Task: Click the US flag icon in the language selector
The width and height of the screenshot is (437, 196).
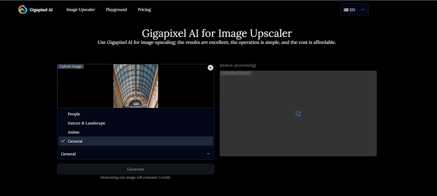Action: point(346,10)
